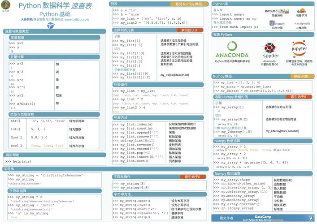The width and height of the screenshot is (317, 224).
Task: Select the Python库 section header
Action: (263, 4)
